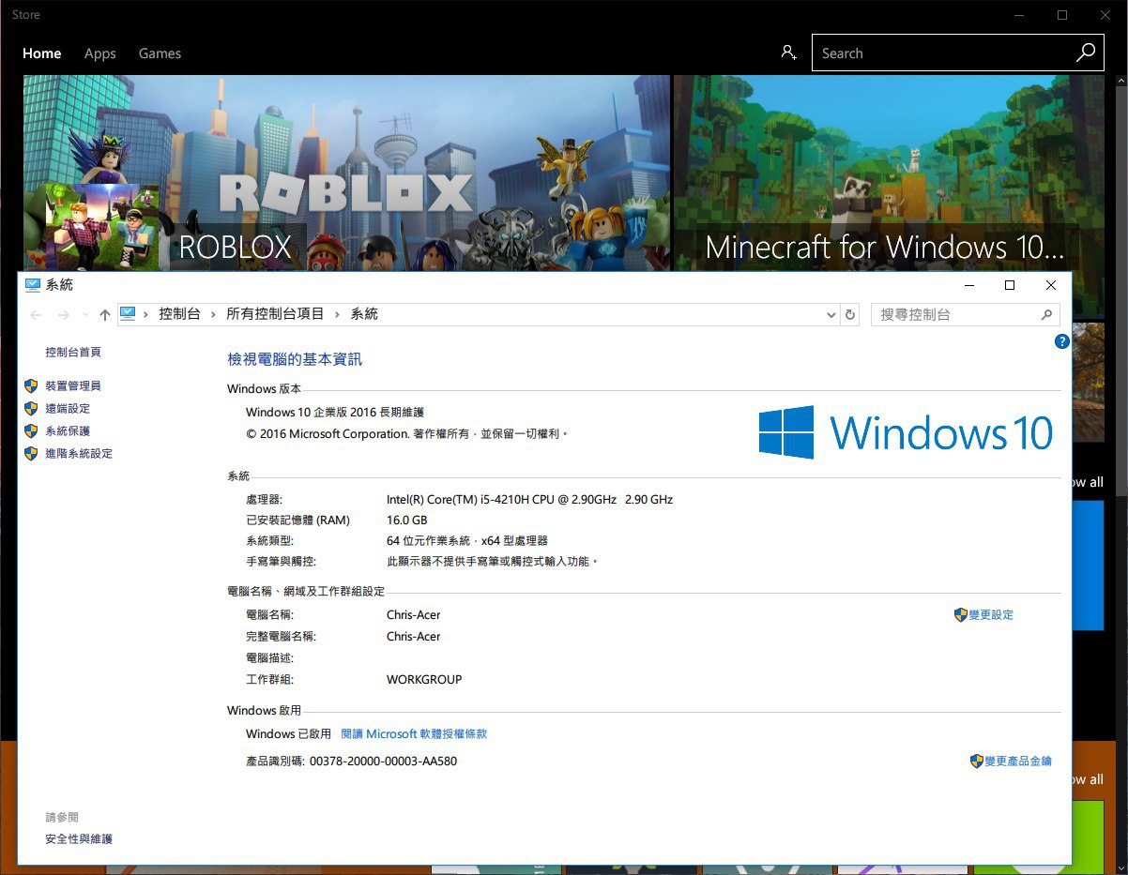This screenshot has width=1128, height=875.
Task: Open 閱讀 Microsoft 軟體授權條款 link
Action: (x=414, y=734)
